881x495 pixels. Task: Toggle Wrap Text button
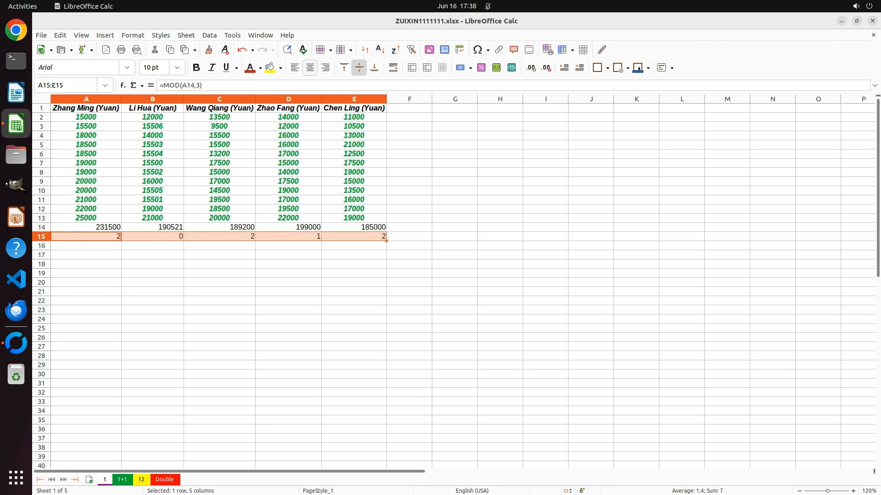pyautogui.click(x=393, y=68)
